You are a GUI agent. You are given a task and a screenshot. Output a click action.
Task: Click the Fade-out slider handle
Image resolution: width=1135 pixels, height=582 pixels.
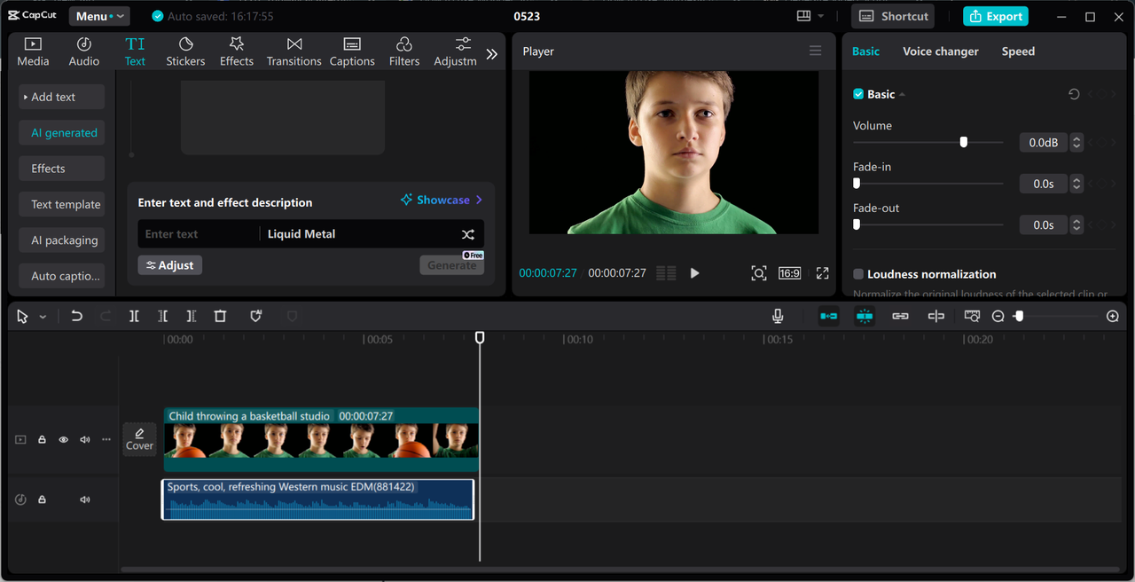coord(857,224)
